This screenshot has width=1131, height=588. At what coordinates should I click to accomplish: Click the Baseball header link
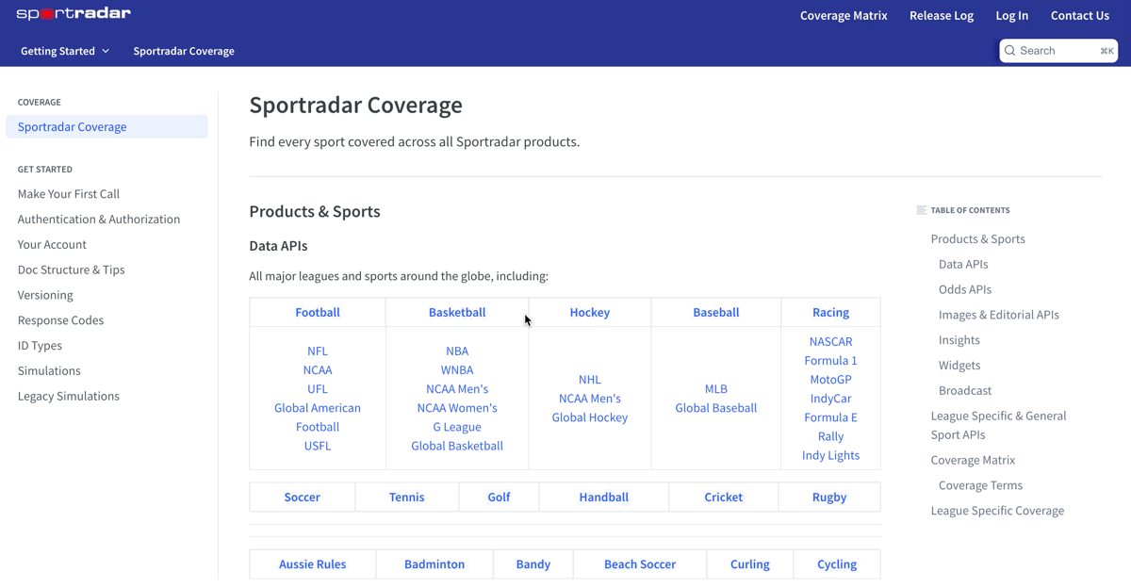coord(716,312)
